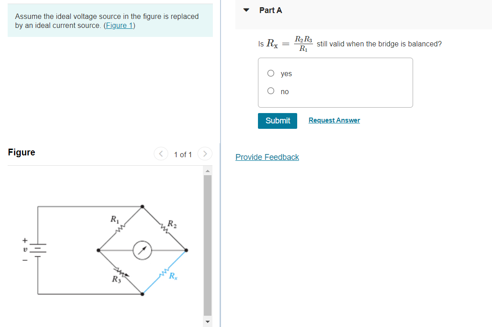The image size is (492, 327).
Task: Click the "1 of 1" page indicator
Action: pos(183,154)
